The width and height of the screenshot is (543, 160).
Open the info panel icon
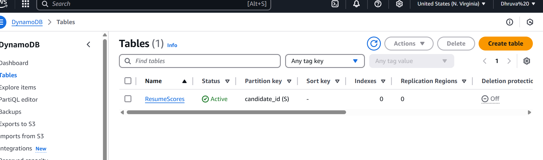coord(510,22)
